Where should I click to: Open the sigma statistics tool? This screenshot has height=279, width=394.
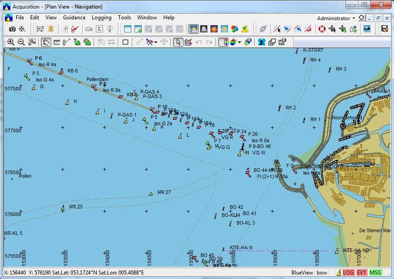click(x=99, y=29)
